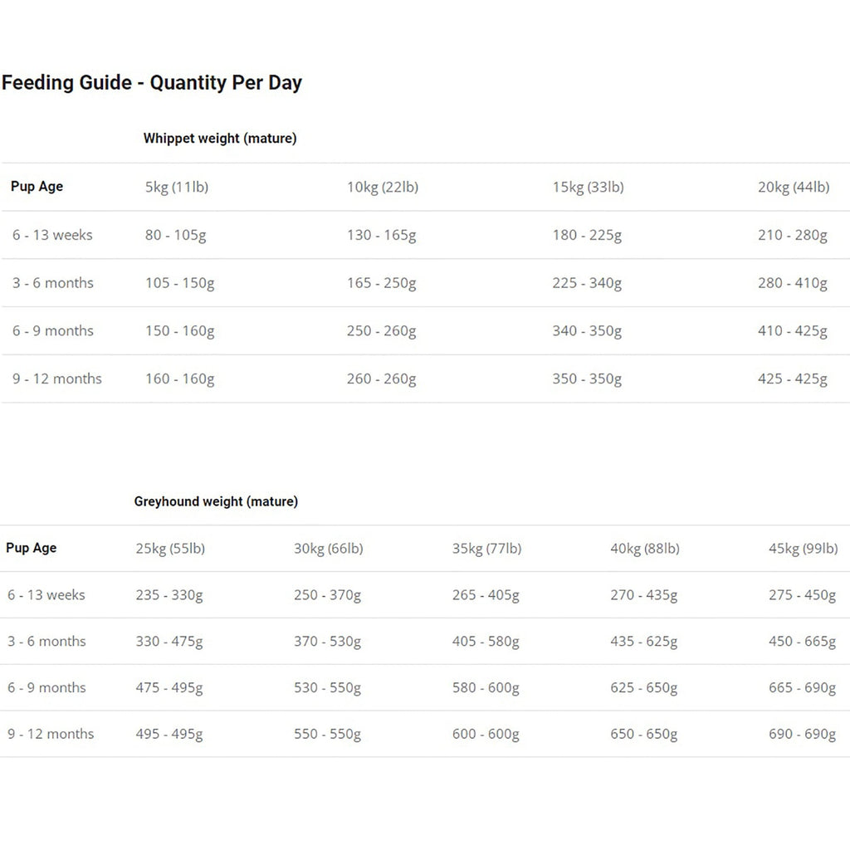Select the 650 - 650g cell
This screenshot has width=850, height=850.
point(644,734)
